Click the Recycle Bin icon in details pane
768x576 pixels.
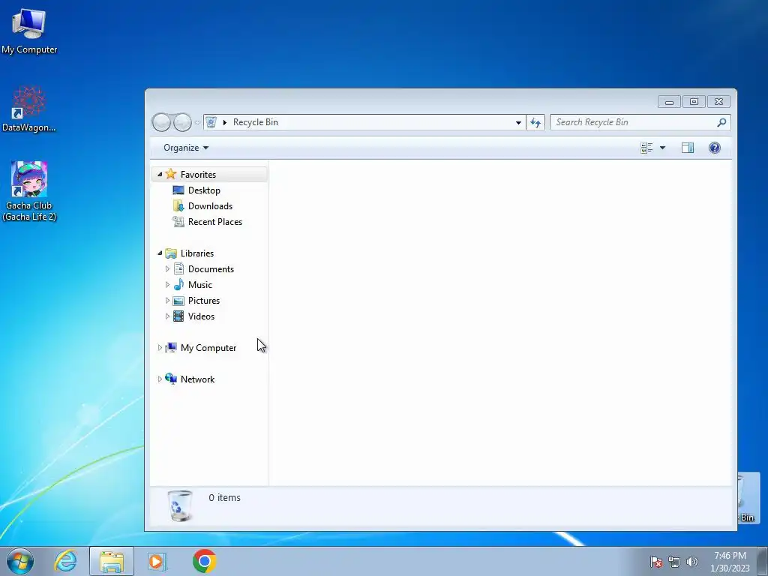(180, 505)
